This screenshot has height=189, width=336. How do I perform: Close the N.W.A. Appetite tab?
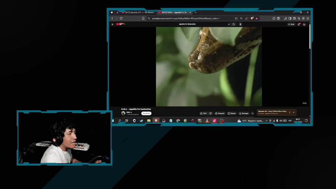point(190,12)
